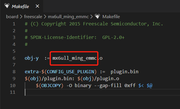
Task: Click '--gap-fill' option on line 10
Action: pyautogui.click(x=108, y=86)
